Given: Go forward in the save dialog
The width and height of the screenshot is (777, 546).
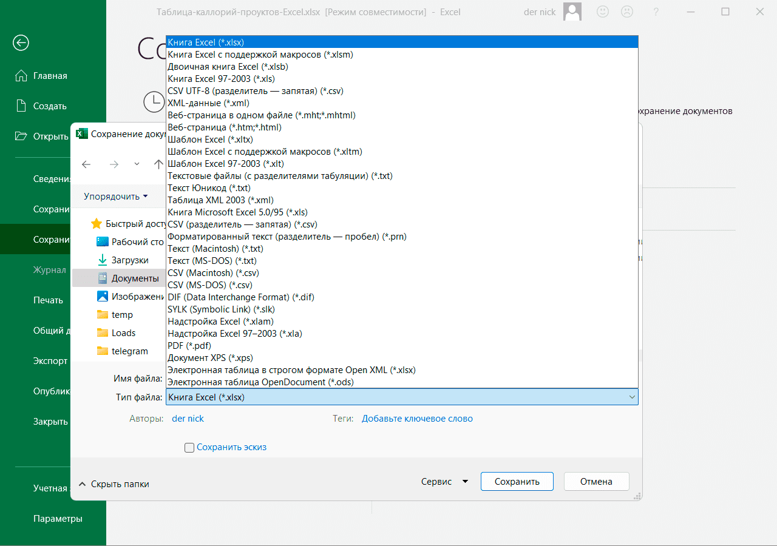Looking at the screenshot, I should 114,164.
